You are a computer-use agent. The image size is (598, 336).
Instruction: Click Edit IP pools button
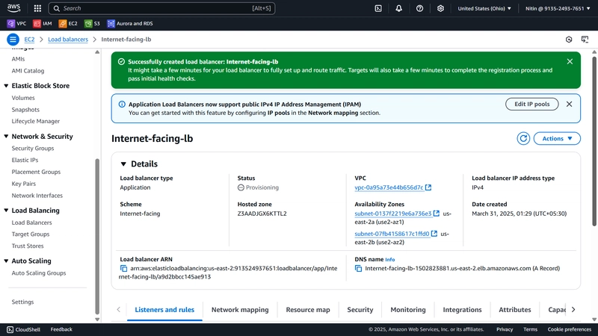point(532,104)
